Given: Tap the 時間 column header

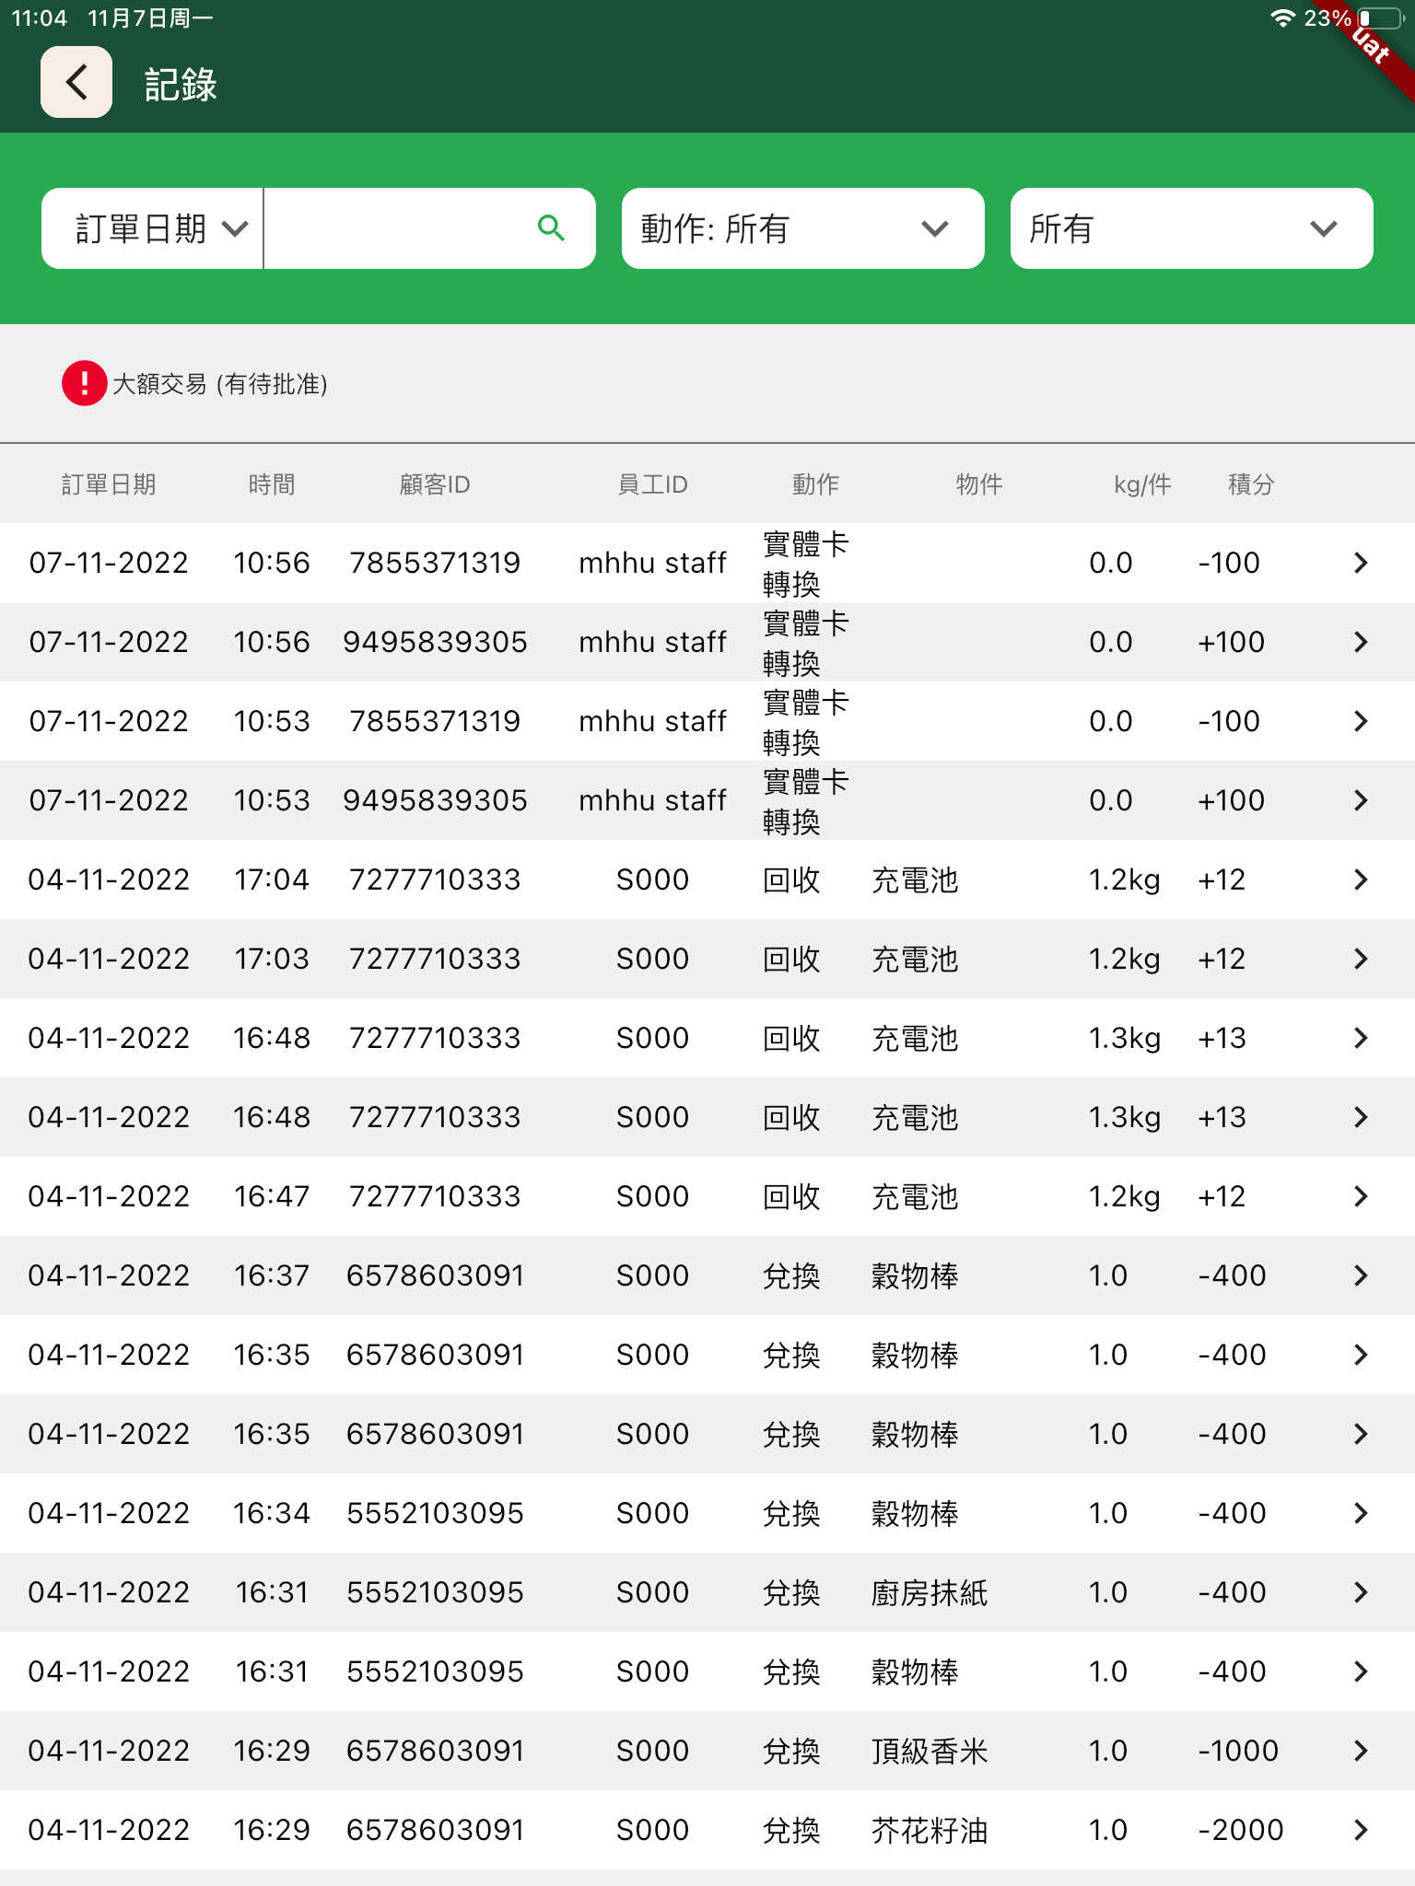Looking at the screenshot, I should click(x=272, y=484).
